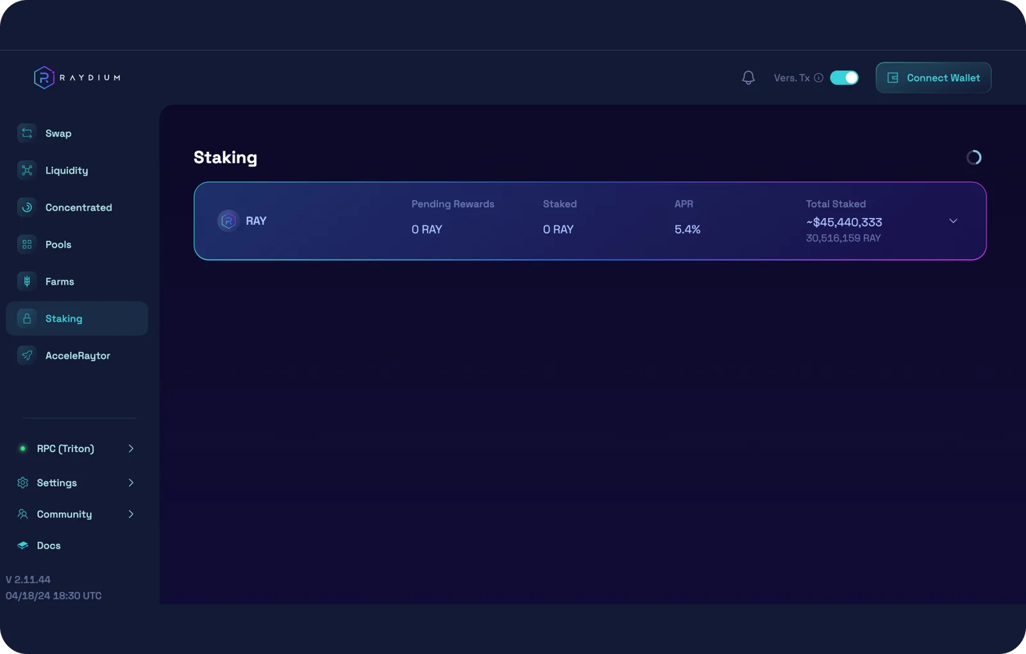The image size is (1026, 654).
Task: Click the Concentrated sidebar icon
Action: click(27, 208)
